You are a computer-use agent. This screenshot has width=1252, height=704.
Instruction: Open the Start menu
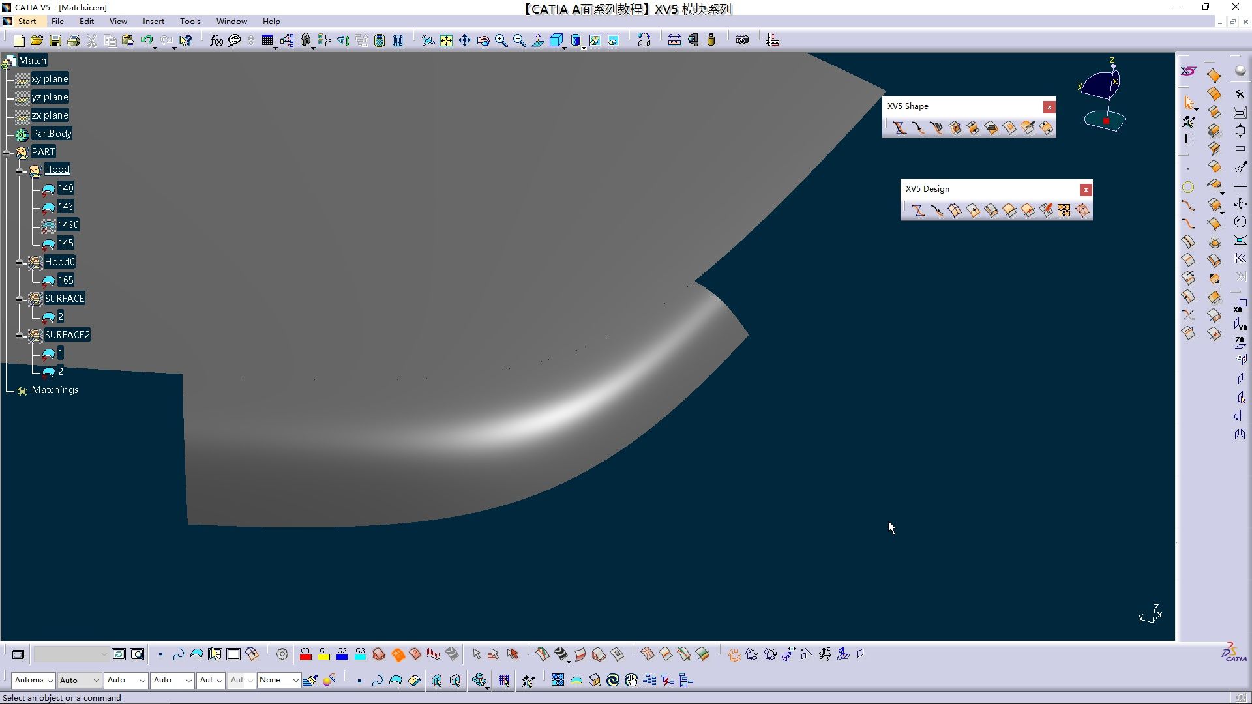click(x=27, y=22)
